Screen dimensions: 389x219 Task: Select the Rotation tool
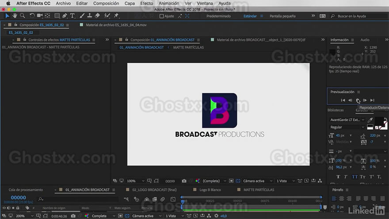pos(32,16)
